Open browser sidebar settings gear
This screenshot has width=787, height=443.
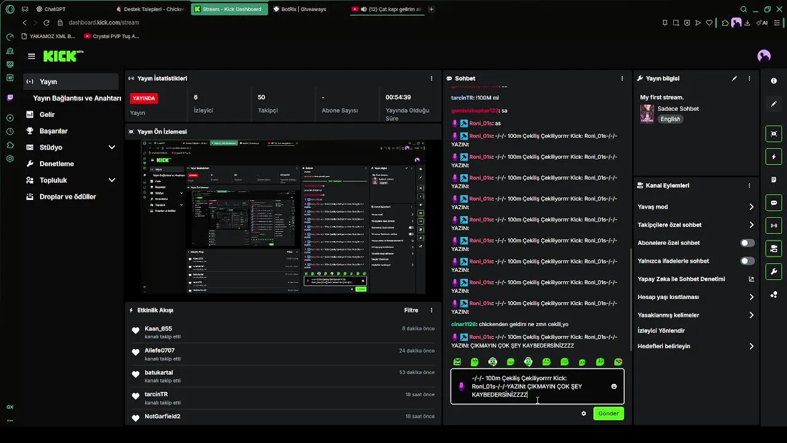10,159
